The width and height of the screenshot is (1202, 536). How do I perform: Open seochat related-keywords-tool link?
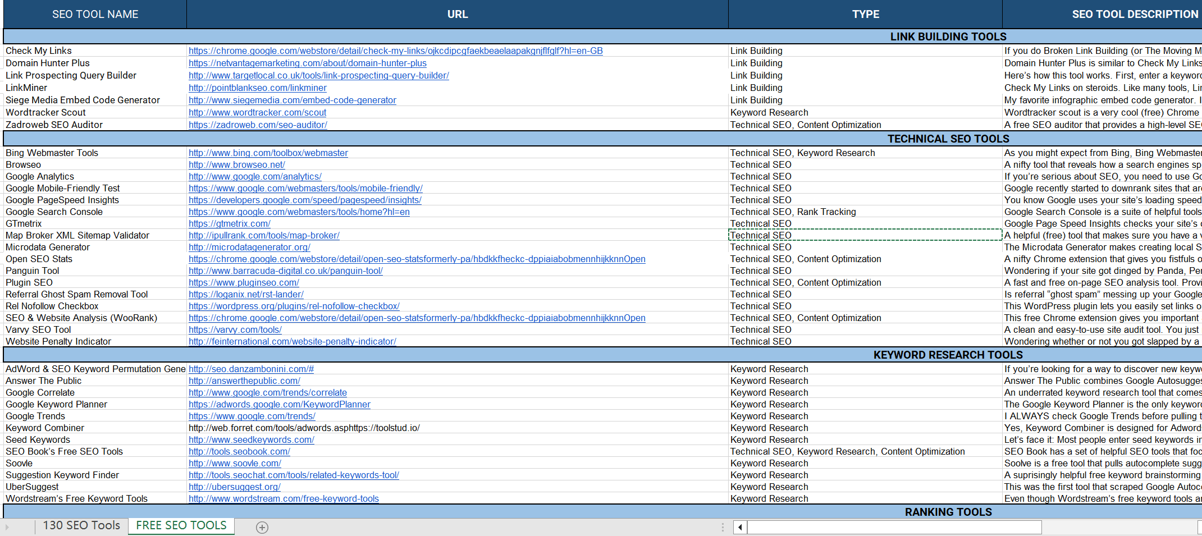[294, 475]
